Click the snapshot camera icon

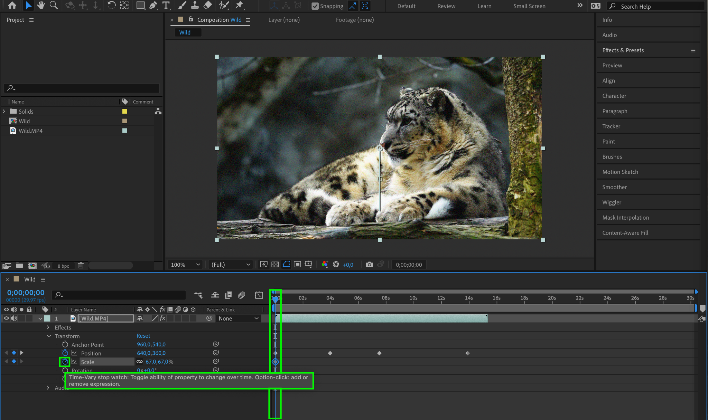[369, 265]
